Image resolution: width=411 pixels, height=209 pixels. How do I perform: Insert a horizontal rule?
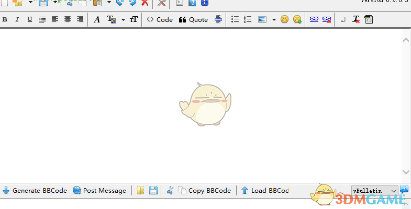coord(218,20)
